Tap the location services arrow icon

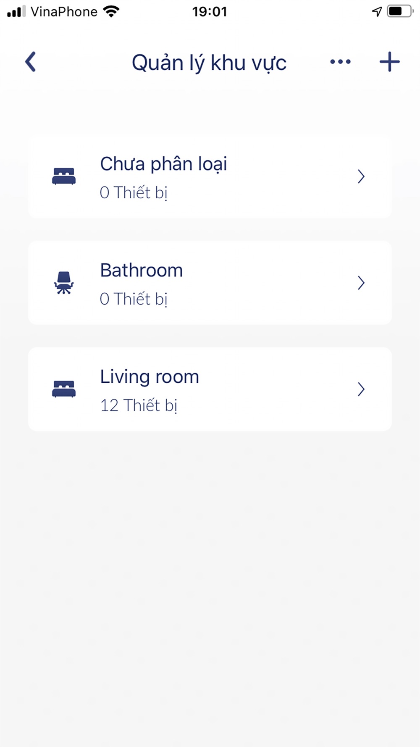point(377,11)
